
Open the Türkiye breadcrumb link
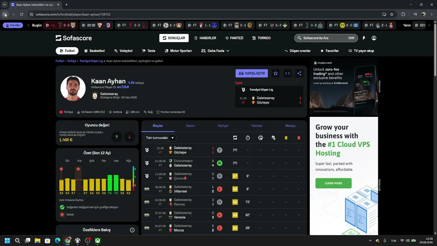tap(72, 61)
